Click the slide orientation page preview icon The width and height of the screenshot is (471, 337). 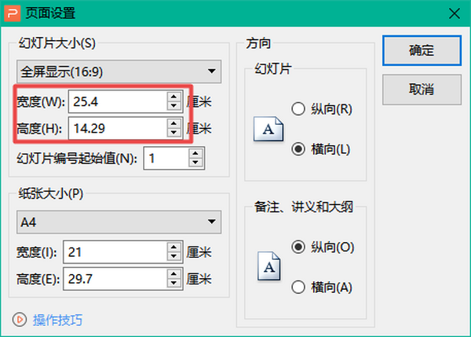coord(268,129)
